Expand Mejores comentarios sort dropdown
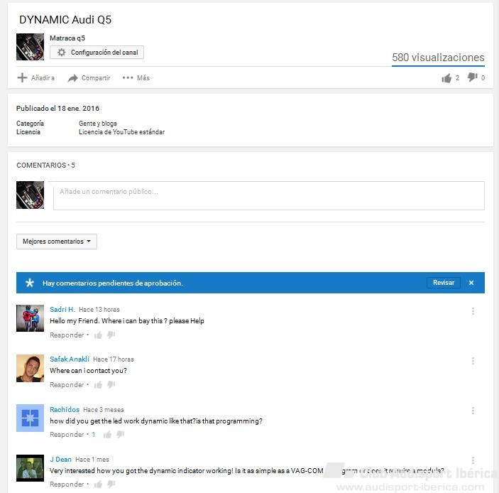499x493 pixels. pyautogui.click(x=57, y=242)
